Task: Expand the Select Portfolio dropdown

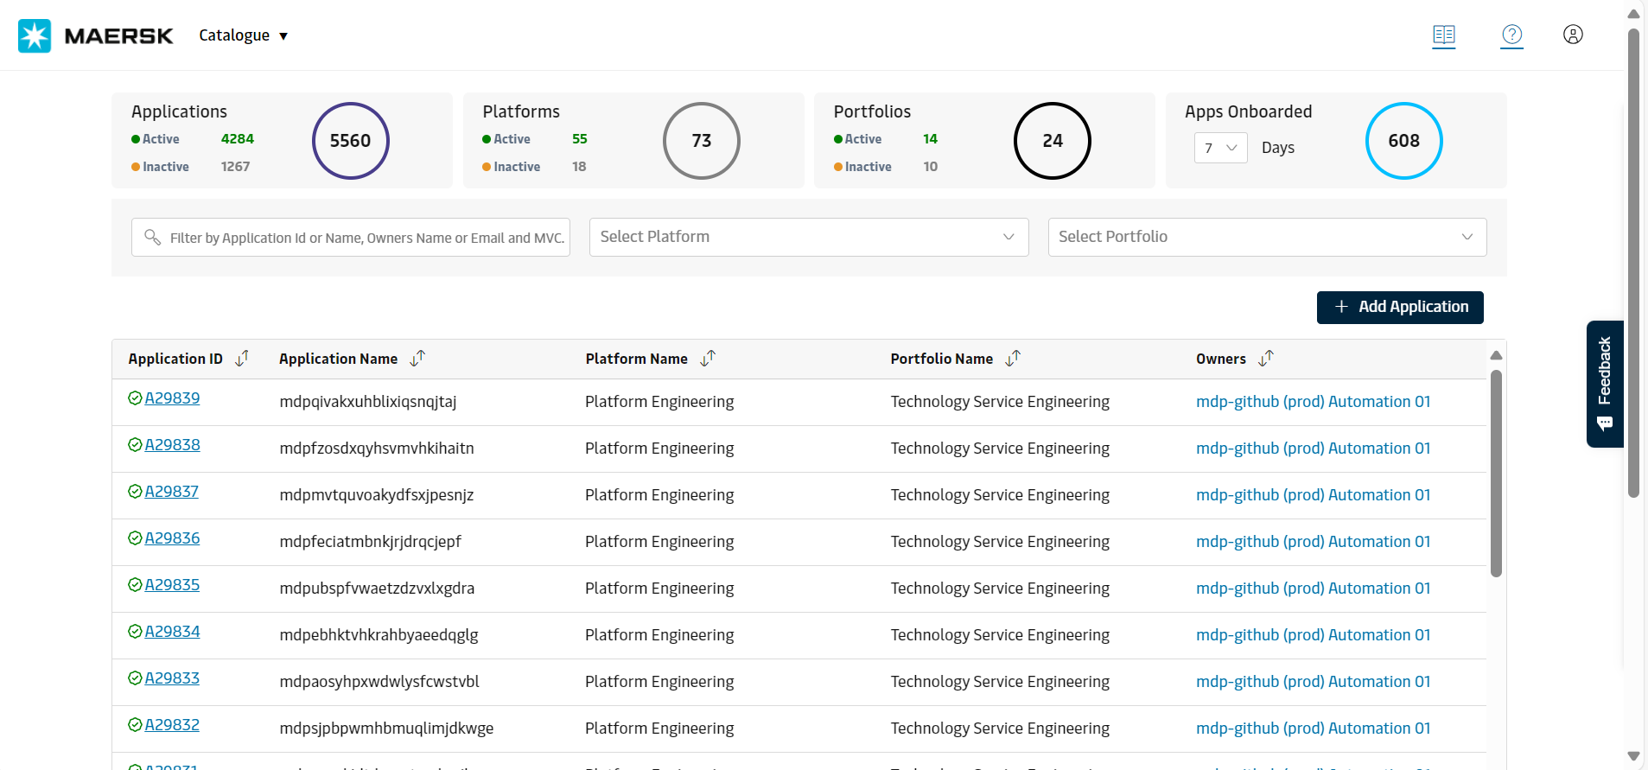Action: pos(1267,237)
